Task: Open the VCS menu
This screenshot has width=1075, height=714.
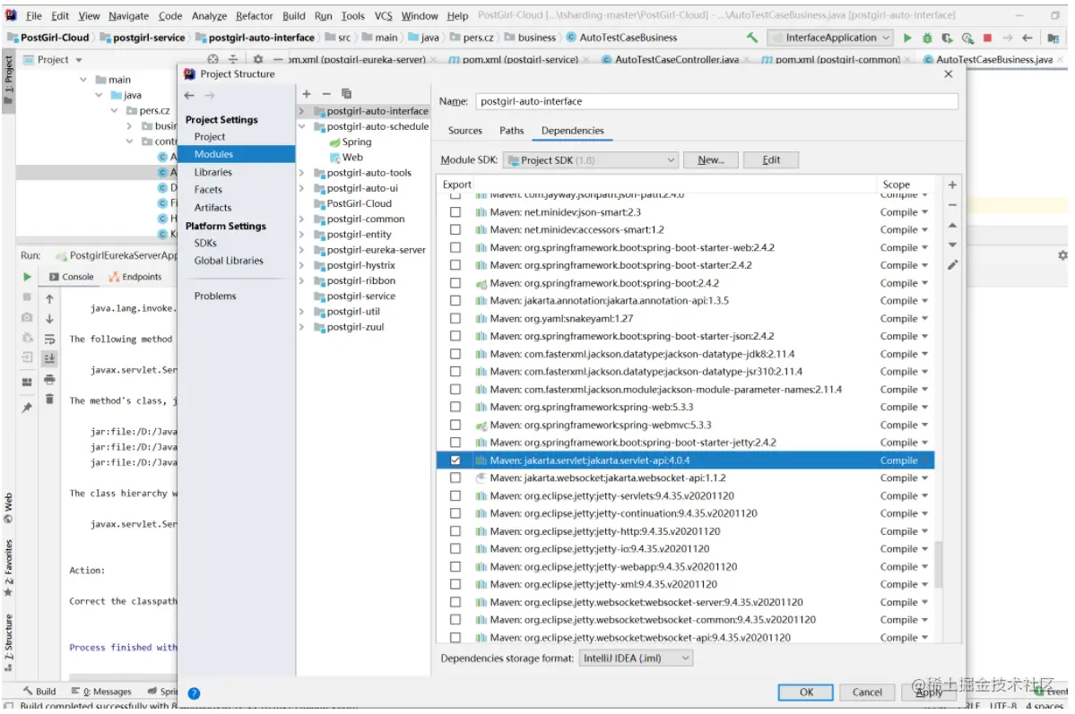Action: (383, 16)
